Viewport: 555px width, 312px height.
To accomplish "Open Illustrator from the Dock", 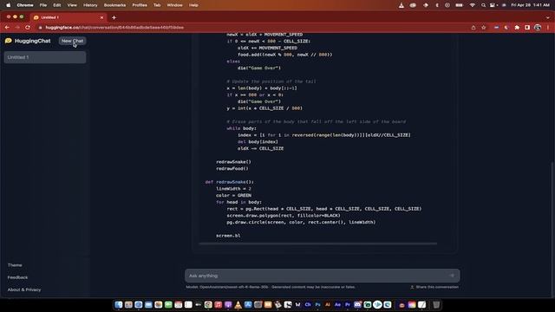I will coord(328,304).
